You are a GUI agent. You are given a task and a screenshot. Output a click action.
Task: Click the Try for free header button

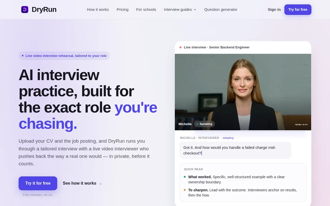coord(298,10)
